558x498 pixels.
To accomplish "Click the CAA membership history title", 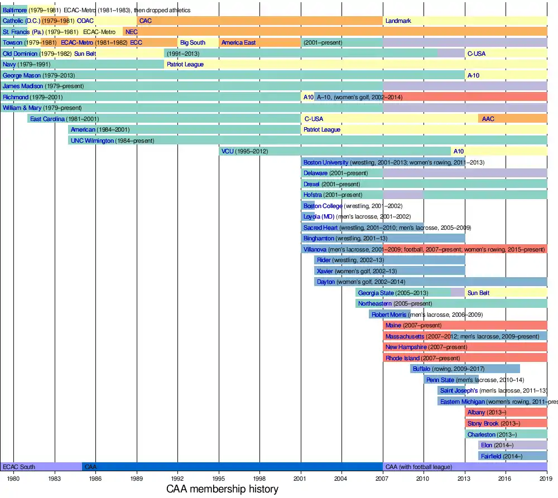I will [x=222, y=490].
